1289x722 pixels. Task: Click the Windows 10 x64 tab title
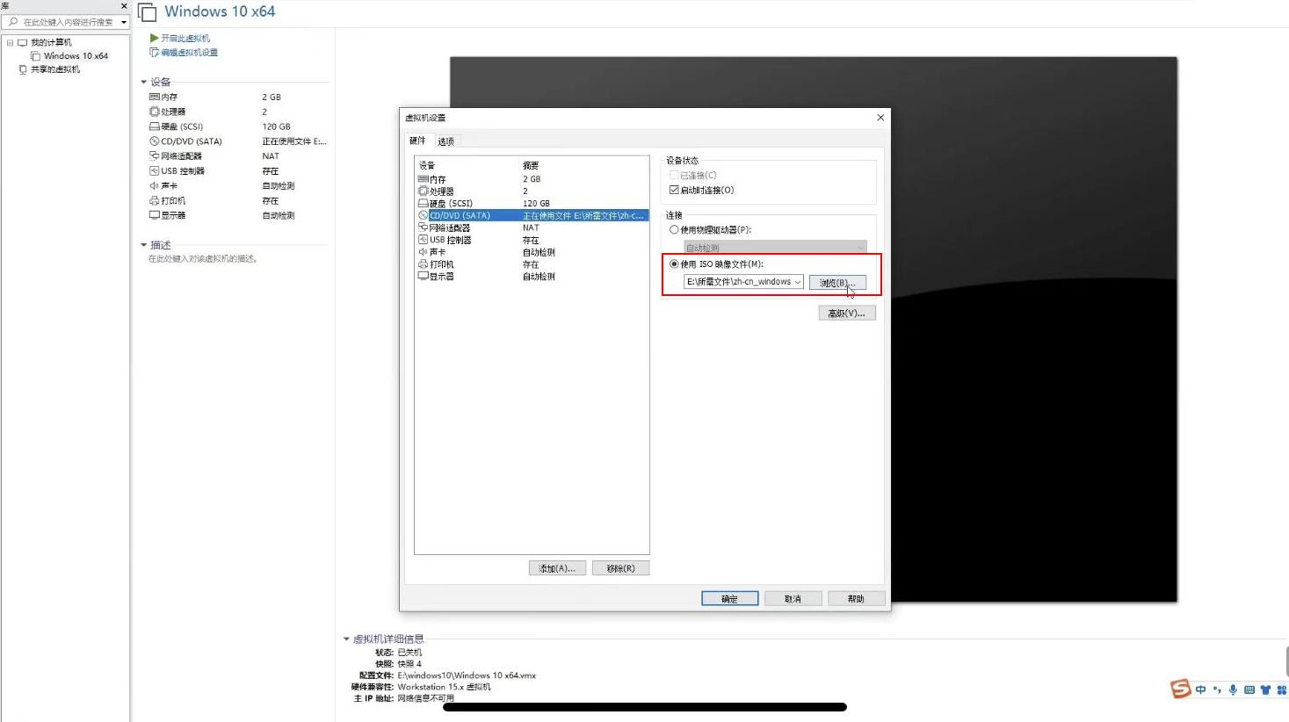coord(220,11)
